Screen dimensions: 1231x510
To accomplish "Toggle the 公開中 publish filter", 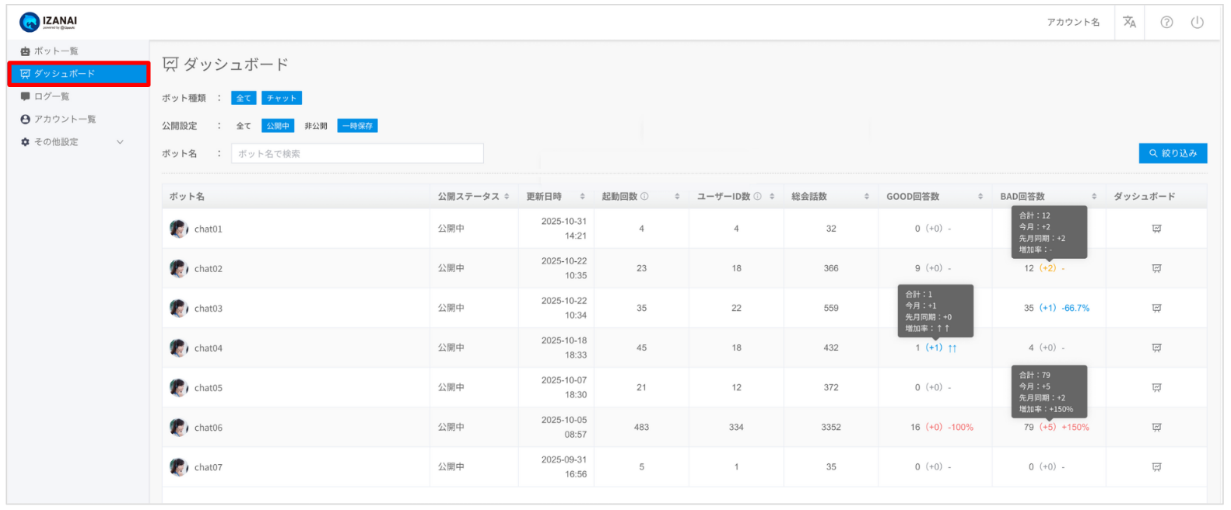I will point(278,126).
